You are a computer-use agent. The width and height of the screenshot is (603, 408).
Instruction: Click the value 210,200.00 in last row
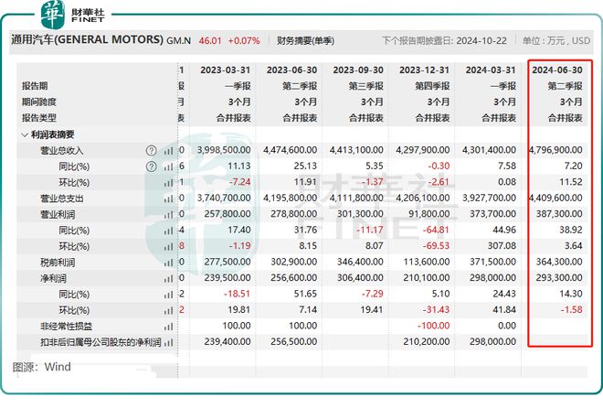[x=427, y=342]
